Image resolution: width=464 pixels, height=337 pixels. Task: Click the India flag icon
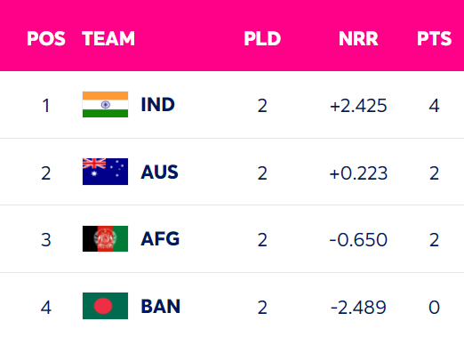[105, 105]
